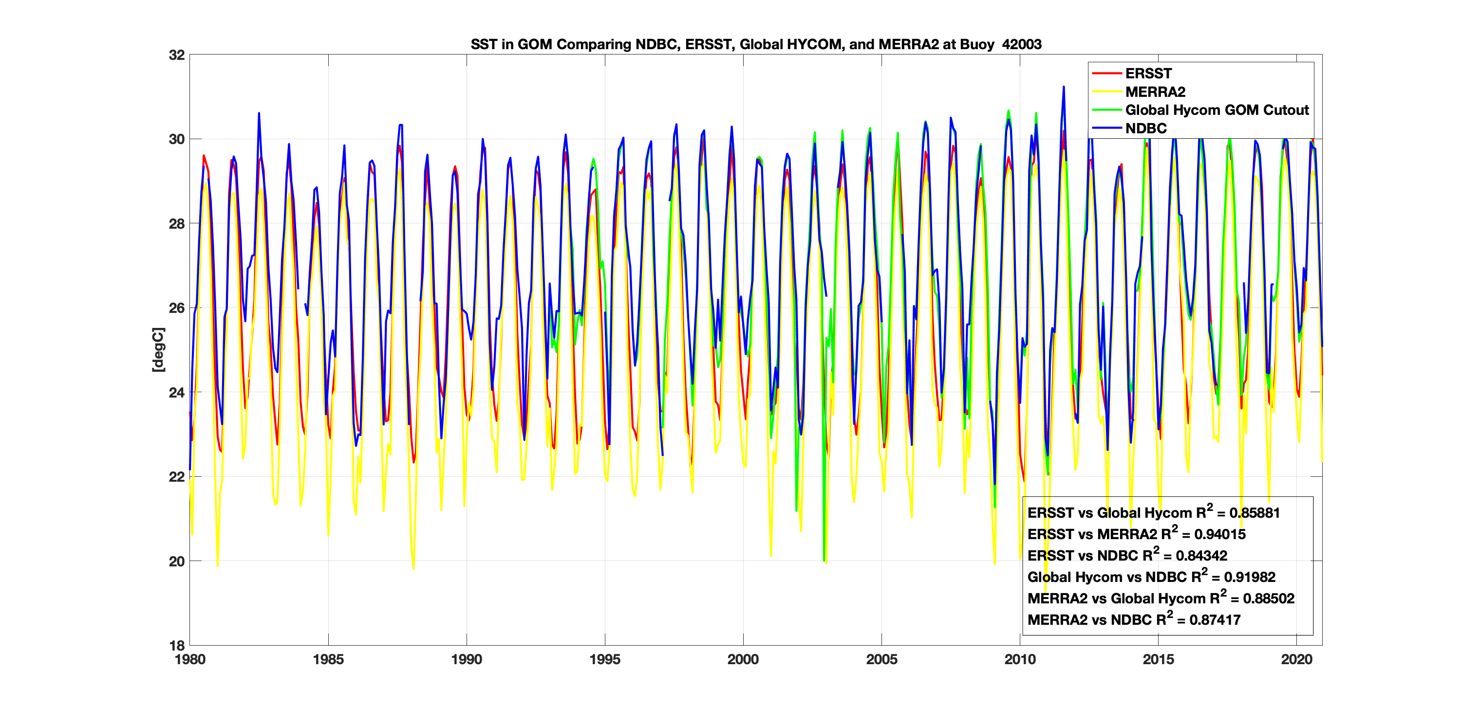The width and height of the screenshot is (1461, 725).
Task: Click the ERSST vs NDBC R² line
Action: (1127, 556)
